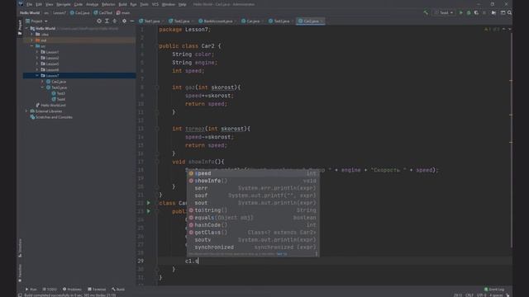Fold the tormoz method at line 13
The height and width of the screenshot is (297, 529).
coord(157,129)
